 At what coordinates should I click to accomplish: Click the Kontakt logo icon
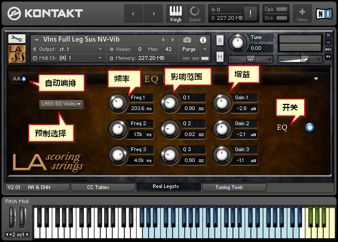coord(14,14)
